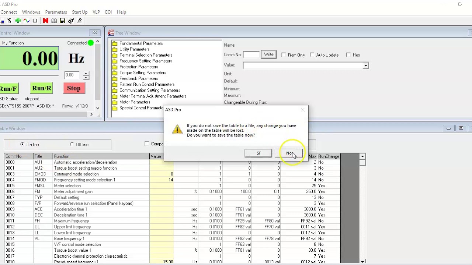Click Sí in the save dialog

[258, 153]
